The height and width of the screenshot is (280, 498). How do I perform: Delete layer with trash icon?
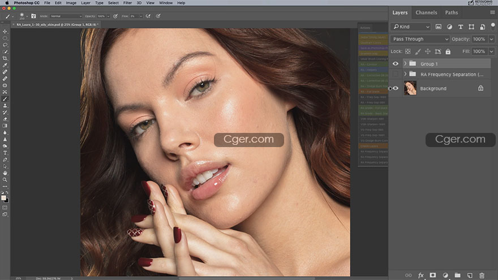pyautogui.click(x=482, y=275)
